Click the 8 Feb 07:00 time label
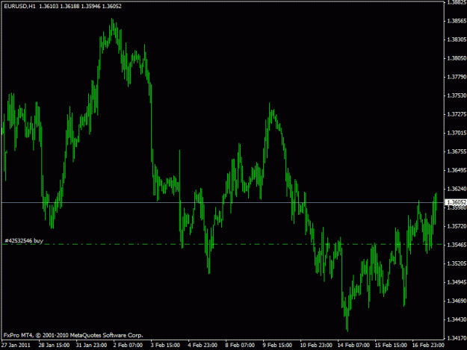The height and width of the screenshot is (350, 467). (x=240, y=345)
